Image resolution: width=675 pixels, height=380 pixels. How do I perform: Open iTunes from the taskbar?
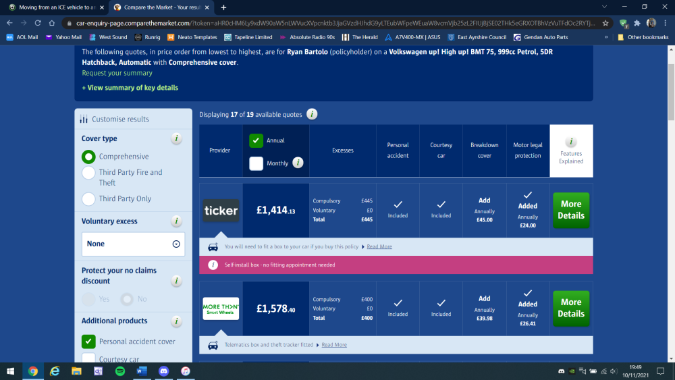(186, 371)
